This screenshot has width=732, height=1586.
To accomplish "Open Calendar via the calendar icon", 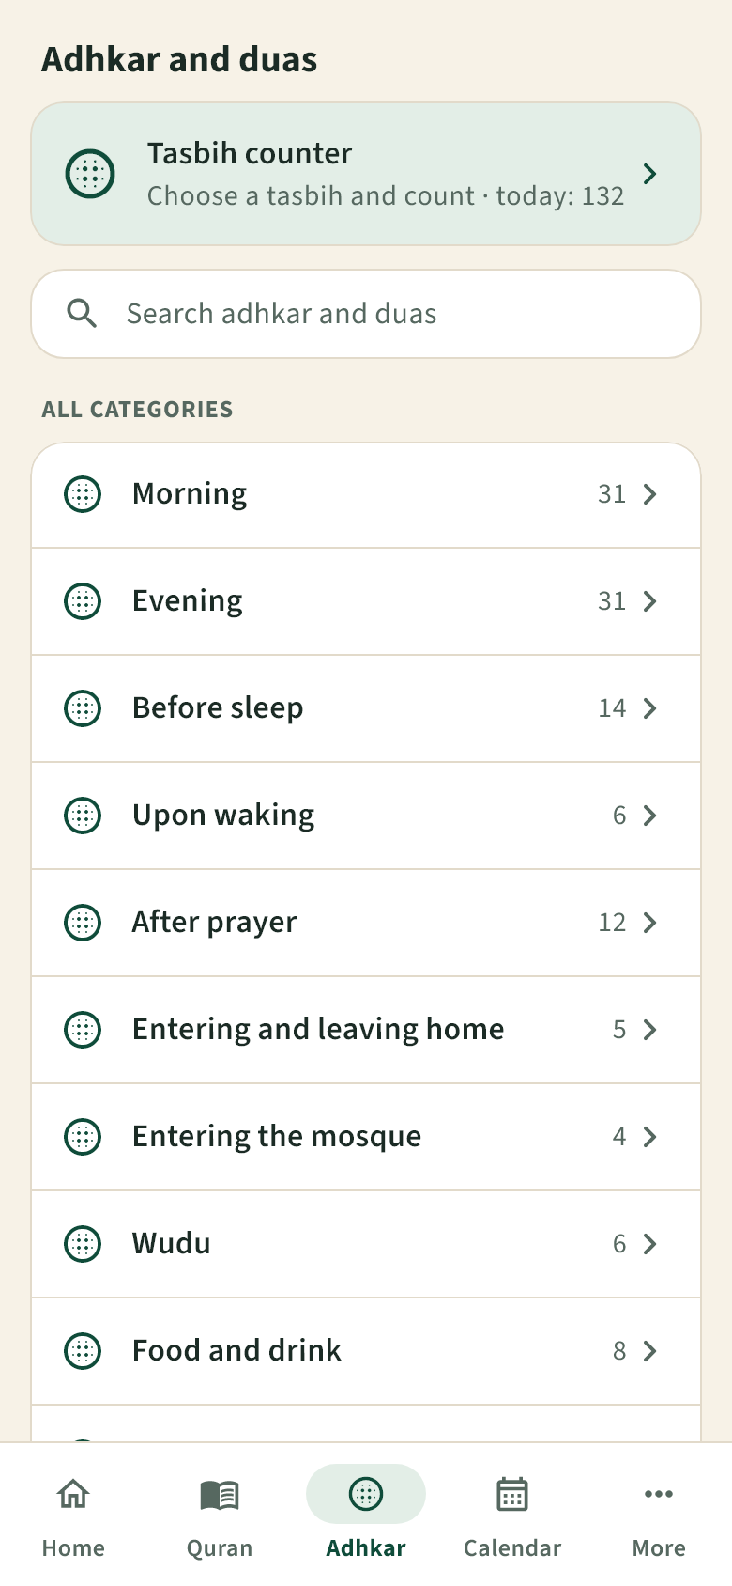I will click(512, 1494).
